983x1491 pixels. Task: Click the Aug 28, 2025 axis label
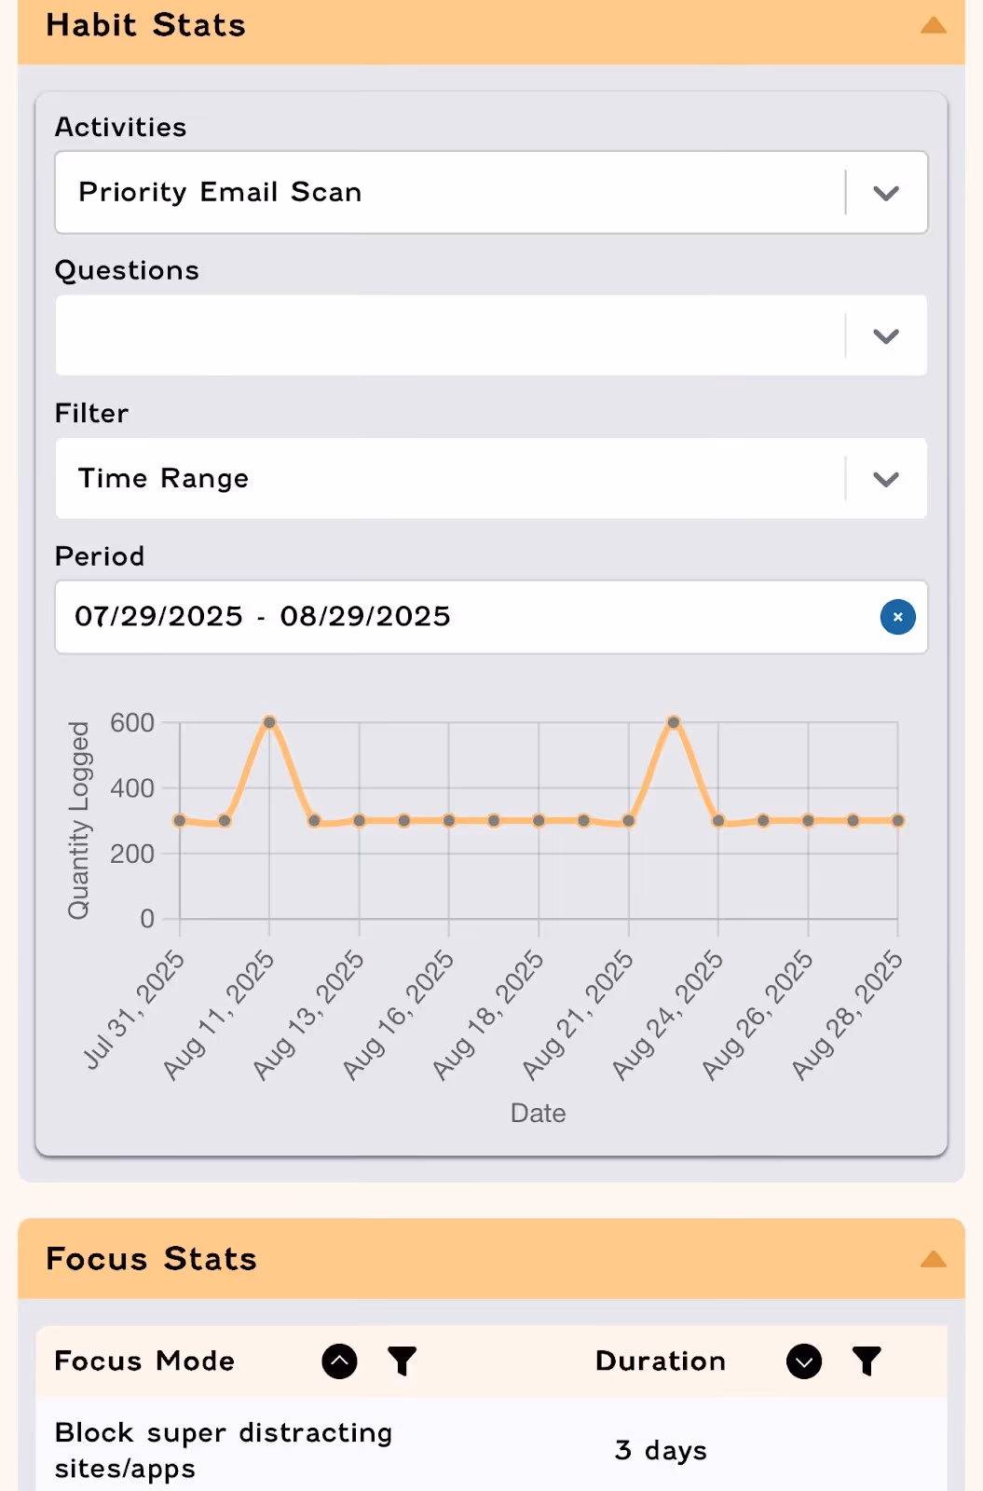point(848,1015)
